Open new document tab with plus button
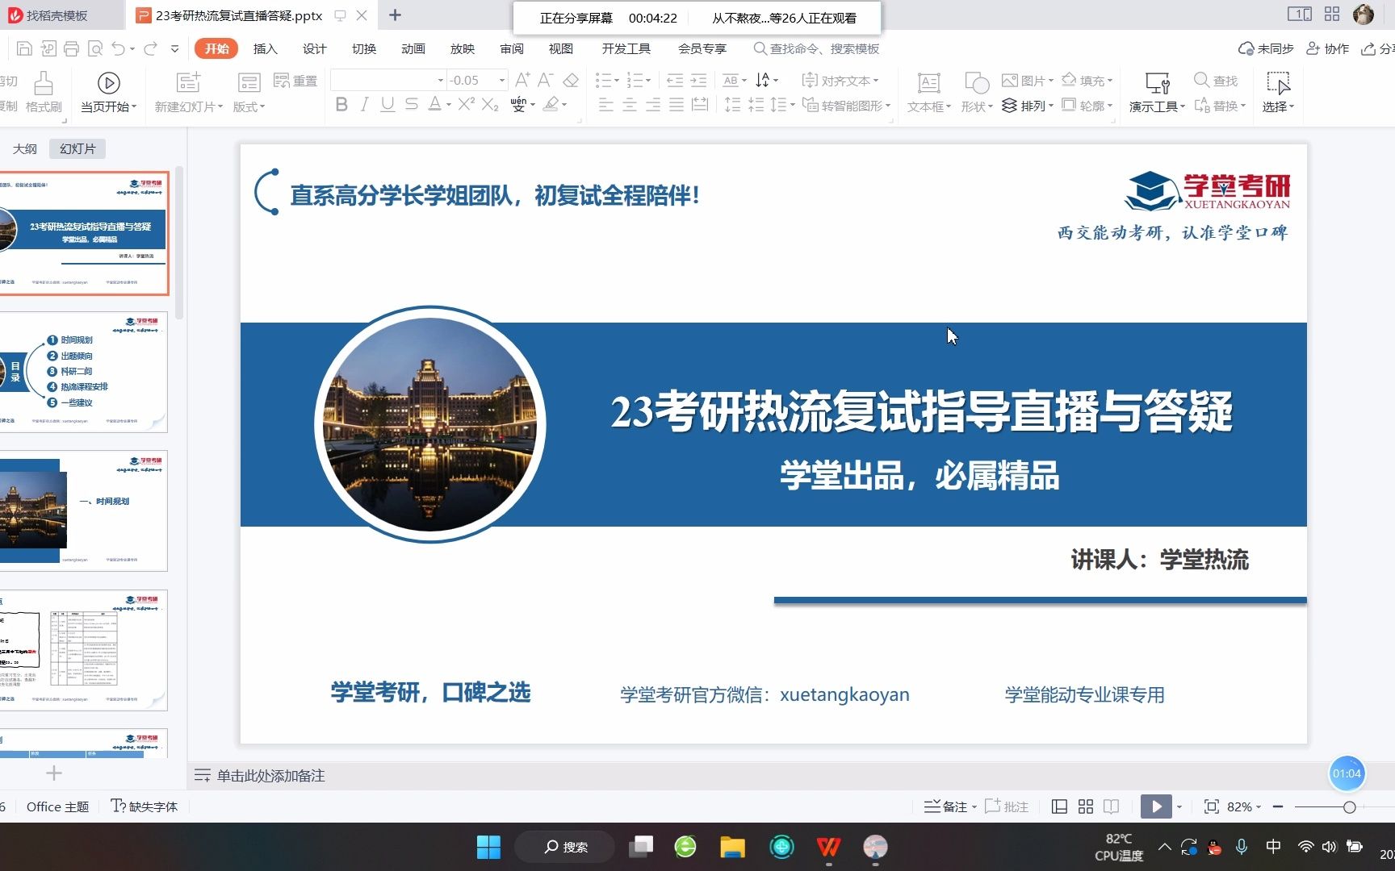 [395, 15]
